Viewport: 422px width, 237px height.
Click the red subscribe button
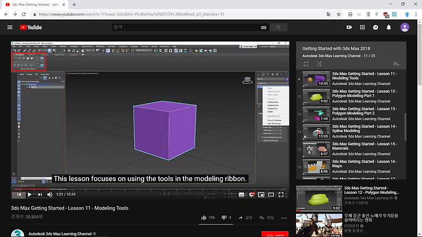pyautogui.click(x=275, y=234)
